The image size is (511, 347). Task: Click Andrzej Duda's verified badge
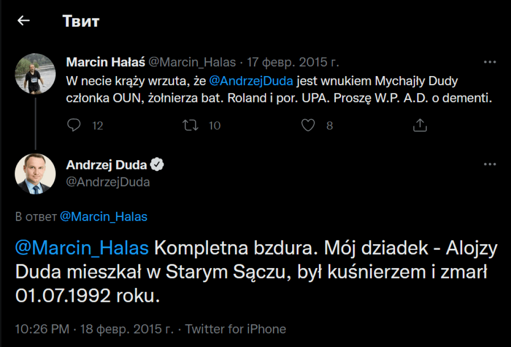tap(157, 165)
